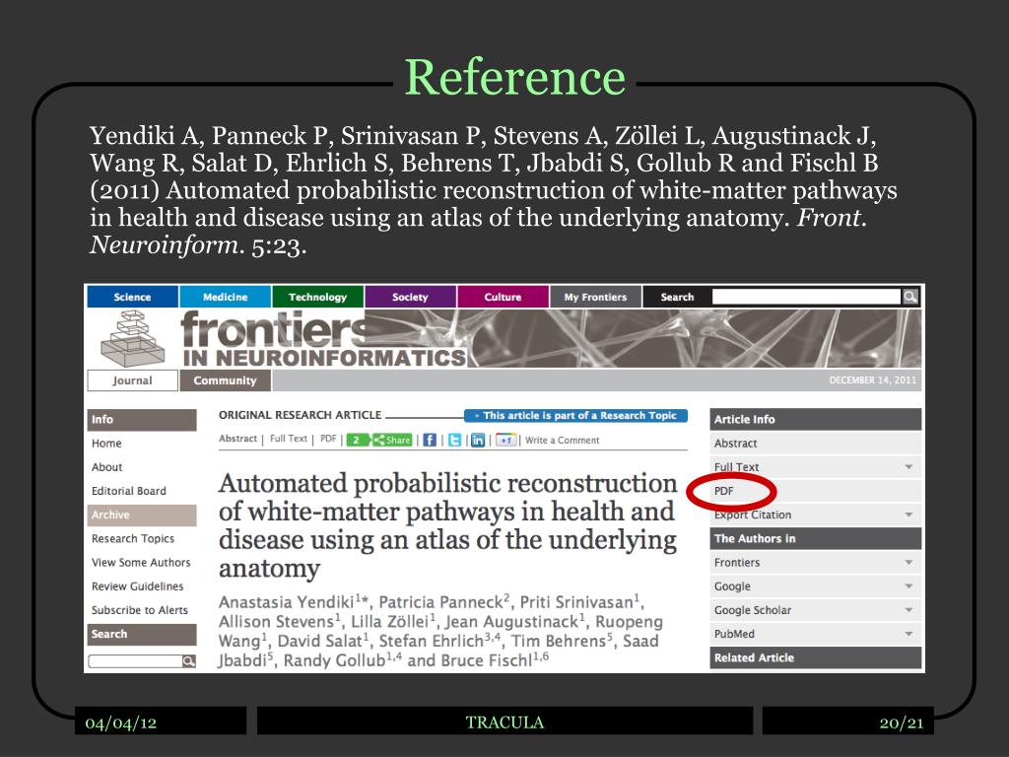Viewport: 1009px width, 757px height.
Task: Click the footer text 'TRACULA'
Action: coord(504,723)
